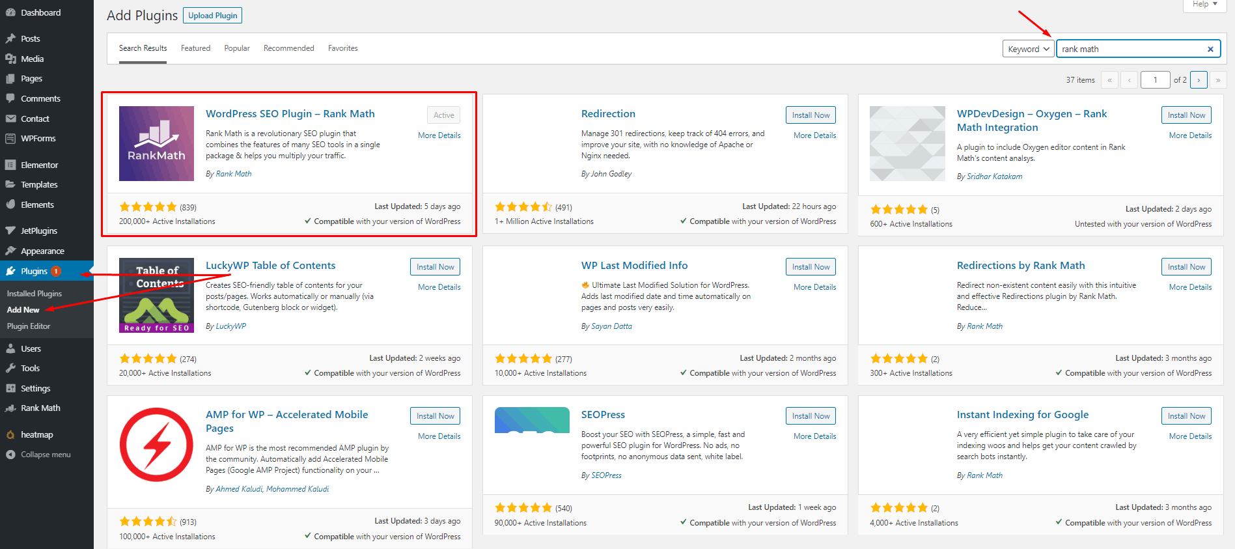
Task: Click the Elements icon in sidebar
Action: click(10, 204)
